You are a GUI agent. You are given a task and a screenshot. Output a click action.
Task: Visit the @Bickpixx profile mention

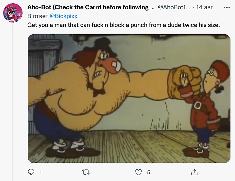pos(63,16)
